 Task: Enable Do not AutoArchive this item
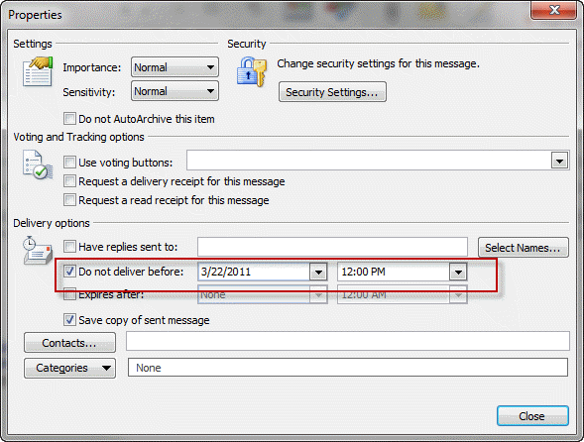click(x=69, y=119)
